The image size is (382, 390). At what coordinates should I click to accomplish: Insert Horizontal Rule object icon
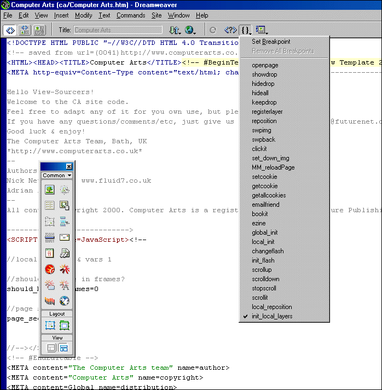click(49, 237)
